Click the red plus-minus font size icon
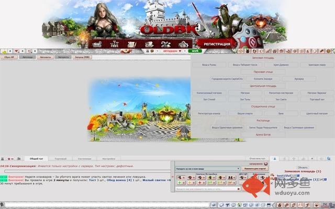Image resolution: width=335 pixels, height=209 pixels. click(10, 159)
